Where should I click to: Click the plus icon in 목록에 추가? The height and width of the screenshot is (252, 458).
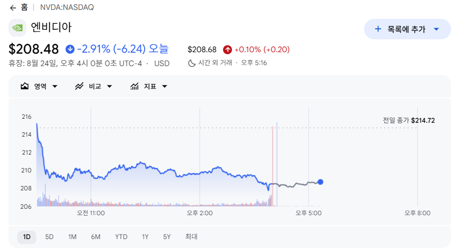378,29
